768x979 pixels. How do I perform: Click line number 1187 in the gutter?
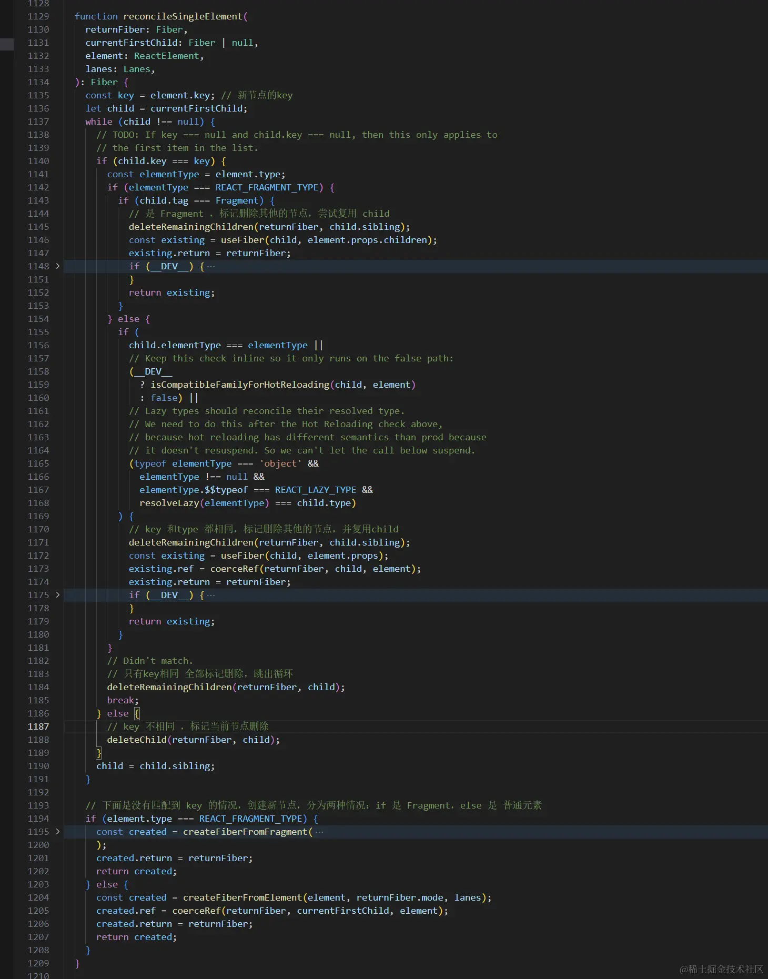click(x=38, y=726)
